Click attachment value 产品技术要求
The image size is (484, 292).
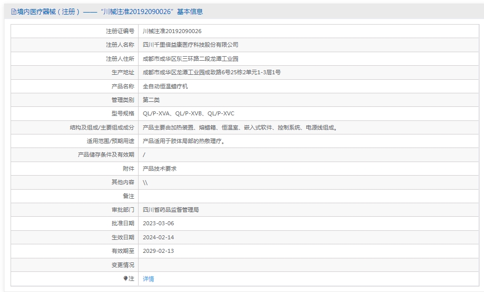click(160, 169)
